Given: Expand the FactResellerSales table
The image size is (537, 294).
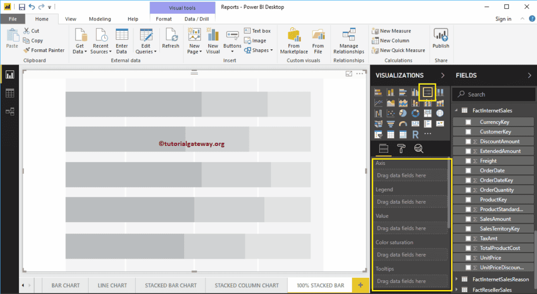Looking at the screenshot, I should pyautogui.click(x=457, y=289).
